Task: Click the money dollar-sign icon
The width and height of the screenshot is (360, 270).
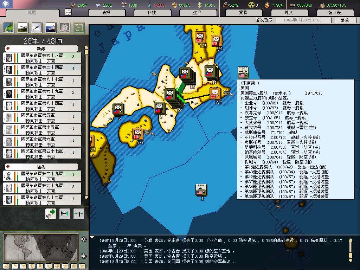Action: click(x=200, y=5)
